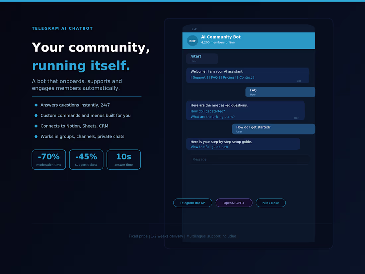Screen dimensions: 365x274
Task: Click the Telegram Bot API badge
Action: tap(193, 203)
